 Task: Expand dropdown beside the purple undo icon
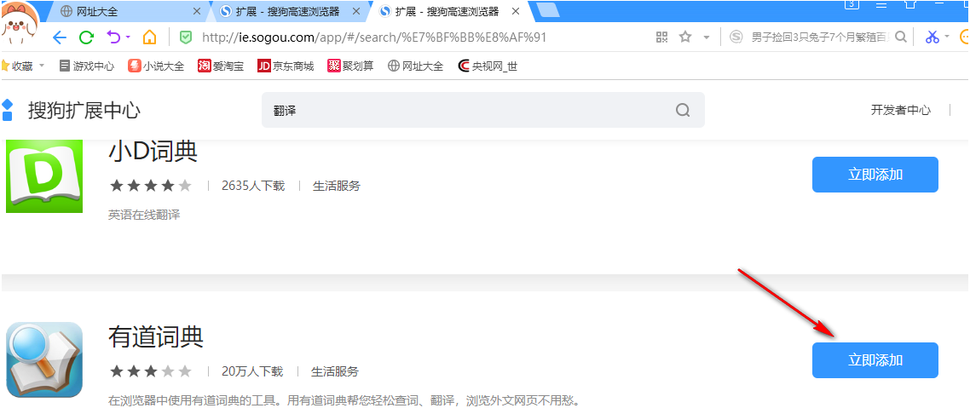click(128, 37)
